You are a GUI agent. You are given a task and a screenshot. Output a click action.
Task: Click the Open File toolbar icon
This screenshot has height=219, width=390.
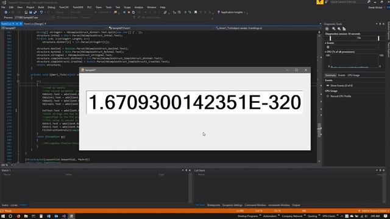click(26, 12)
